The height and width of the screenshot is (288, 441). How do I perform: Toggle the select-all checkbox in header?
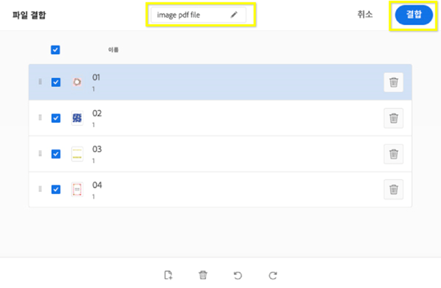pos(55,50)
